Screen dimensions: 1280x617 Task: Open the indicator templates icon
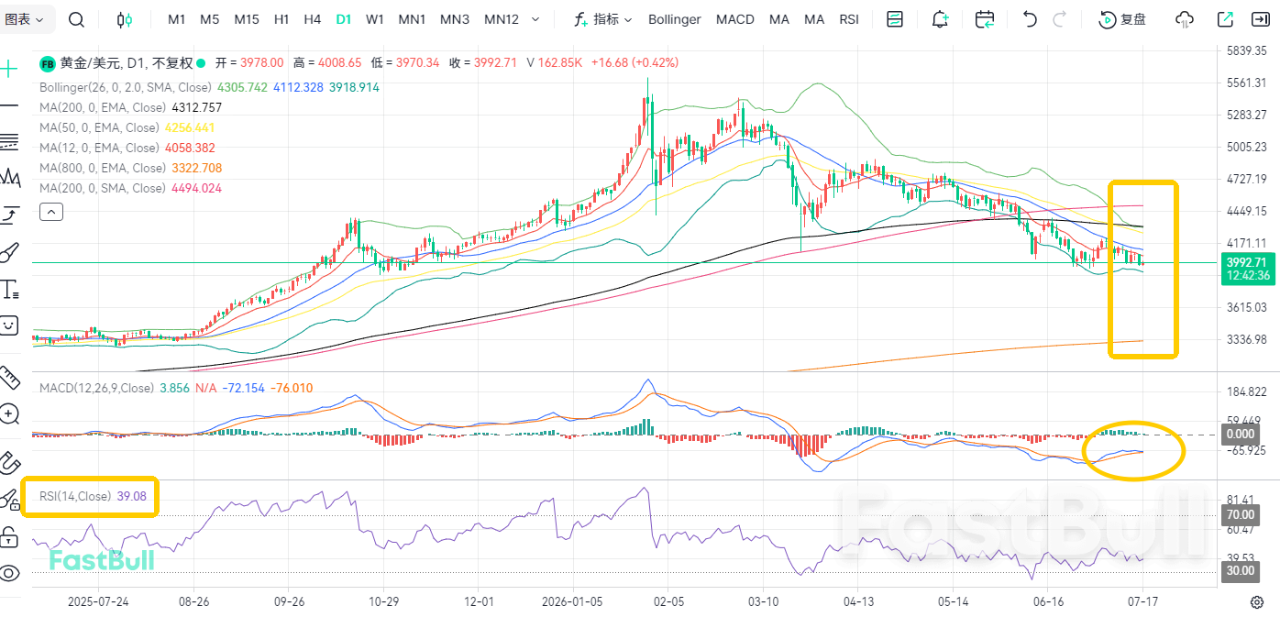click(x=895, y=19)
